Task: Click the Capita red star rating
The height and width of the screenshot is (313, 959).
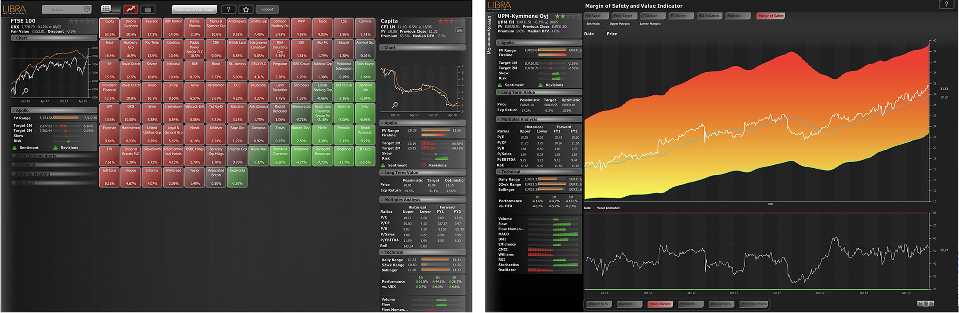Action: [x=451, y=21]
